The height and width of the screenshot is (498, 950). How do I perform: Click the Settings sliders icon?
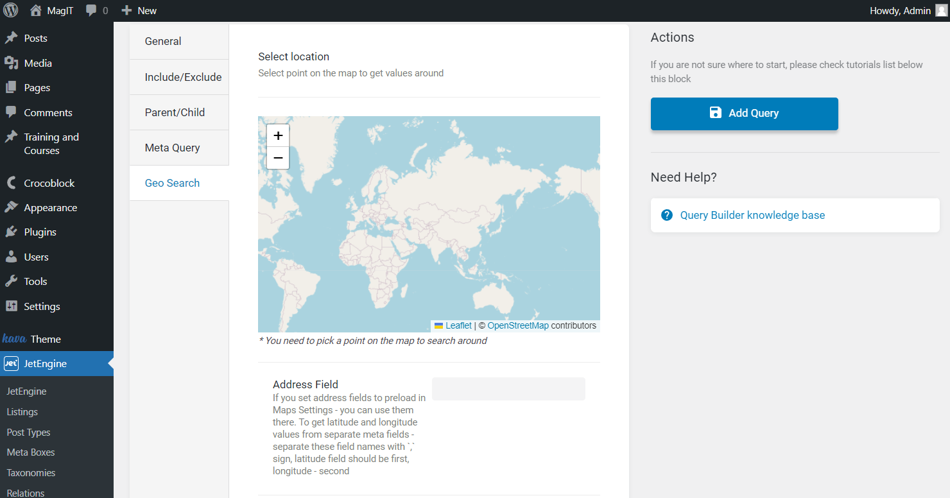[11, 306]
